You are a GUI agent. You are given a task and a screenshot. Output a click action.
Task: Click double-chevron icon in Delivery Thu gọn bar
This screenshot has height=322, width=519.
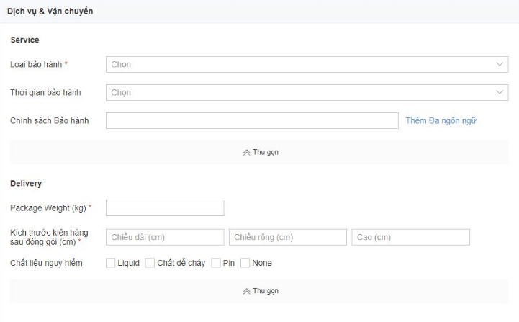pos(246,292)
